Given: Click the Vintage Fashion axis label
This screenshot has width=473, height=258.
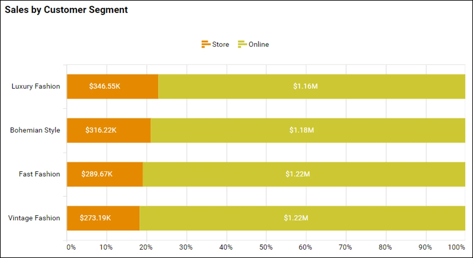Looking at the screenshot, I should 34,218.
